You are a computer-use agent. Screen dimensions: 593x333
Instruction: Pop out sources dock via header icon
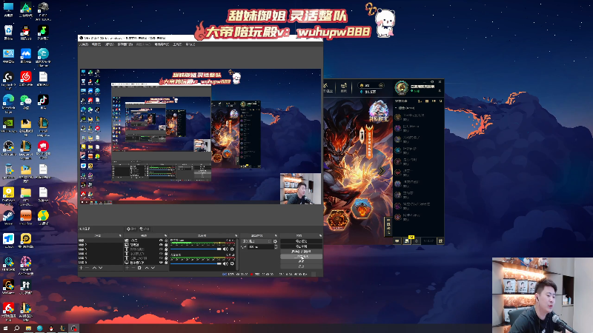tap(165, 235)
